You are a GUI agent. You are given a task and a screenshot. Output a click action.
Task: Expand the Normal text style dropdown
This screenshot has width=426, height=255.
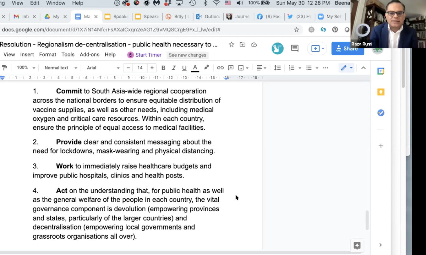coord(61,68)
